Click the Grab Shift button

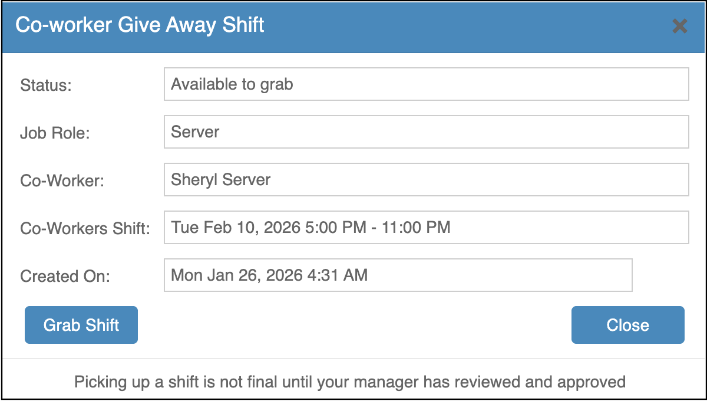coord(81,325)
